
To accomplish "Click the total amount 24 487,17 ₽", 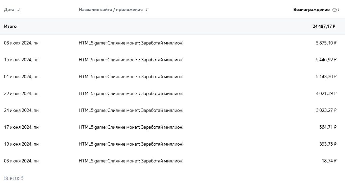I will pos(324,26).
